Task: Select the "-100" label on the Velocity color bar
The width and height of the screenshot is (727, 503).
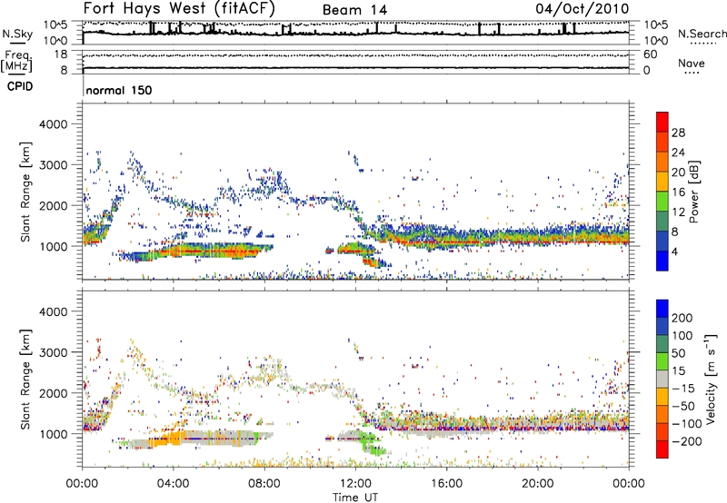Action: 686,424
